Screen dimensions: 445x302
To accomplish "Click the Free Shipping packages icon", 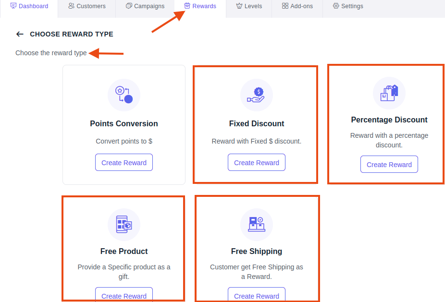I will pyautogui.click(x=257, y=225).
